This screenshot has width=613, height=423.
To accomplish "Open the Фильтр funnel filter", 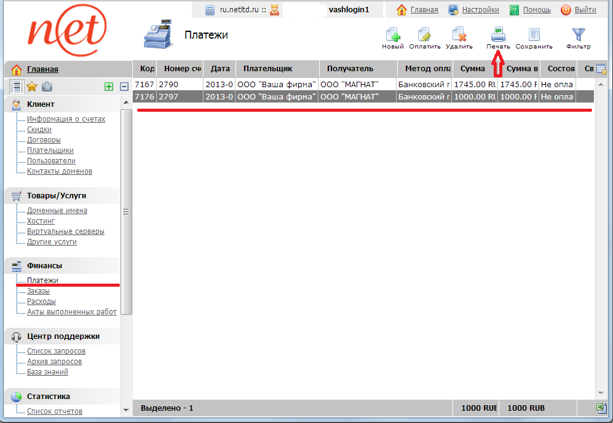I will pyautogui.click(x=578, y=35).
